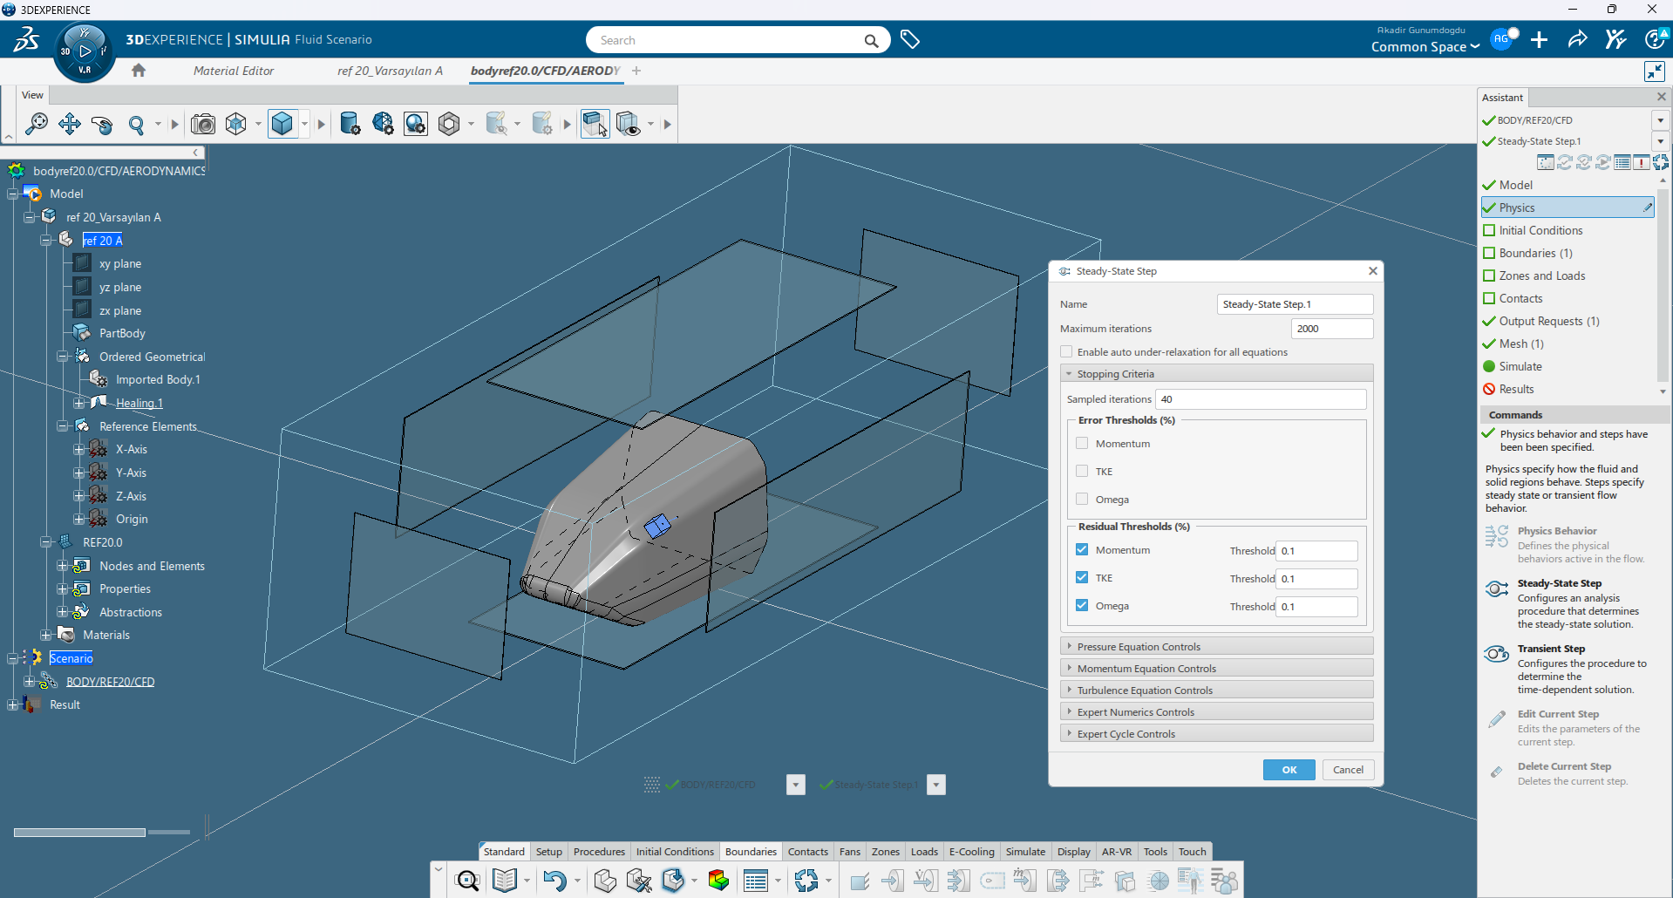Click OK in Steady-State Step dialog
This screenshot has height=898, width=1673.
tap(1289, 770)
